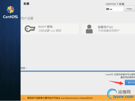This screenshot has height=101, width=135.
Task: Click the CENTOS 7 安装 title text
Action: (x=115, y=4)
